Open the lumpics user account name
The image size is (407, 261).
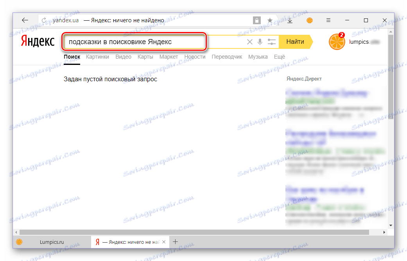coord(364,42)
